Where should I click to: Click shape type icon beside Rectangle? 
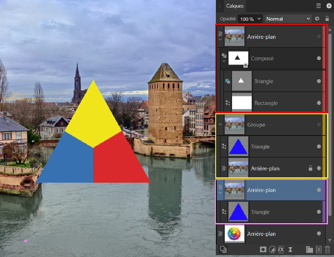[x=228, y=103]
